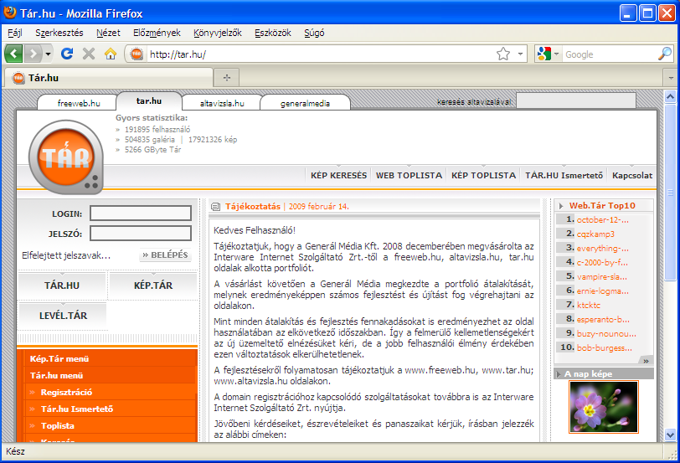Viewport: 680px width, 463px height.
Task: Expand the URL bar history dropdown
Action: [x=520, y=54]
